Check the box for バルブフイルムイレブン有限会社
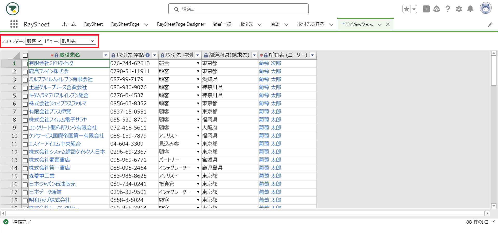The width and height of the screenshot is (498, 233). [x=25, y=80]
